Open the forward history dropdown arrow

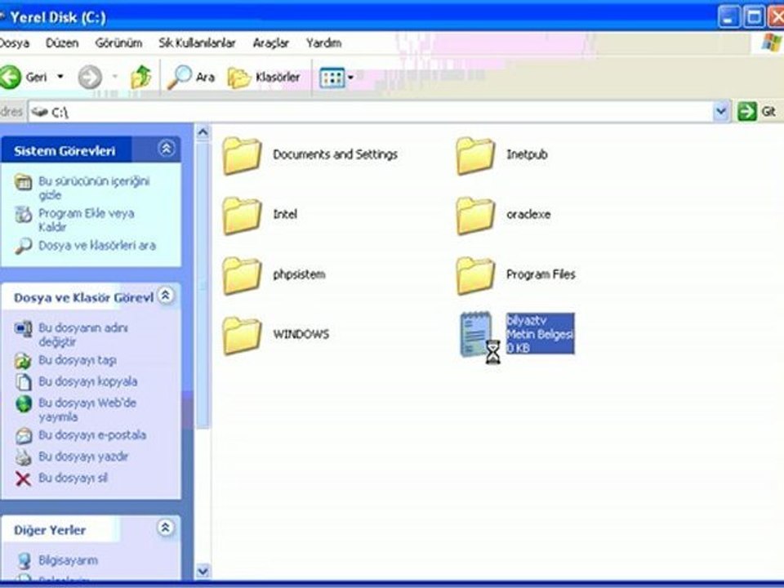pyautogui.click(x=115, y=77)
